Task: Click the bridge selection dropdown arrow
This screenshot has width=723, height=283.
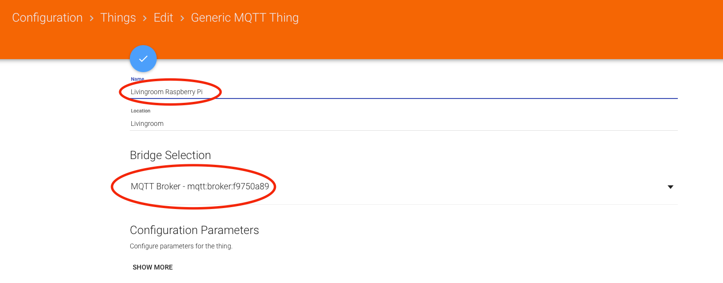Action: point(670,187)
